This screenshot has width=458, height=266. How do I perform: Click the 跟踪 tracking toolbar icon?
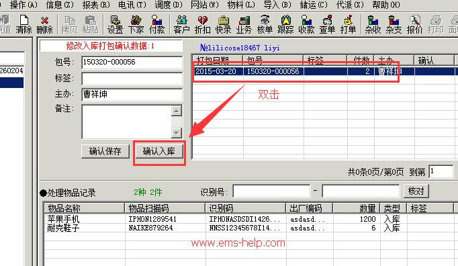tap(285, 25)
